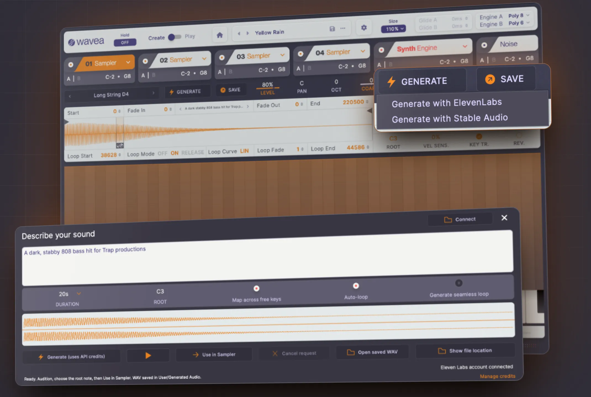Screen dimensions: 591x397
Task: Open the preset more options dots
Action: (x=343, y=28)
